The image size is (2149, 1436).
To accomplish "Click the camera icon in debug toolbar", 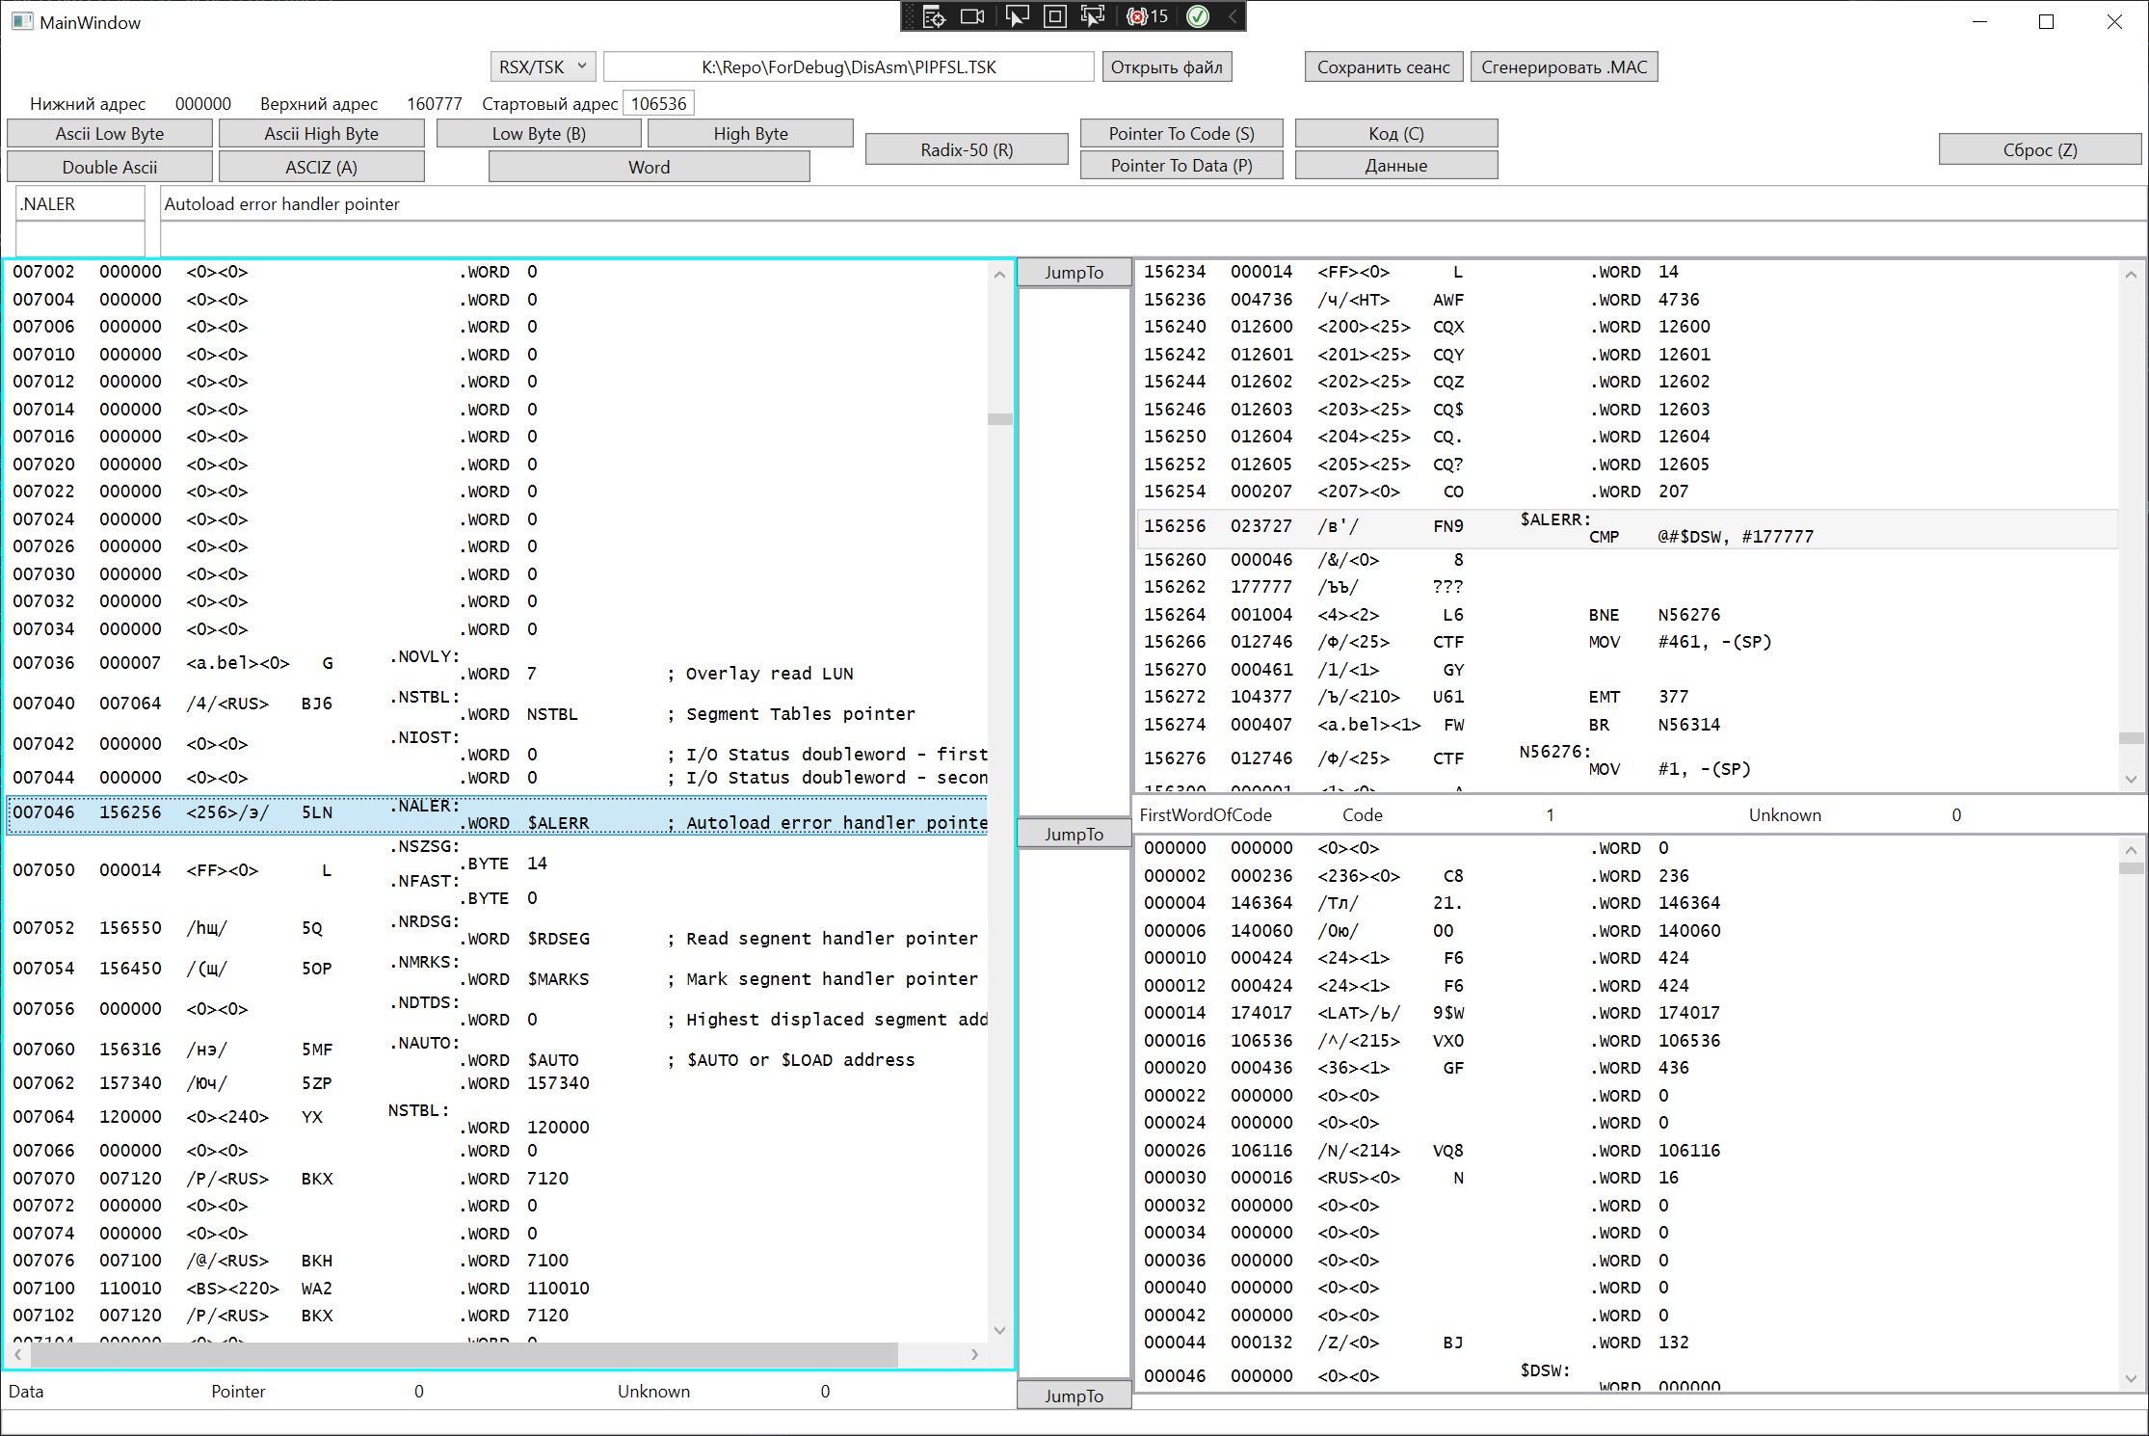I will coord(973,16).
